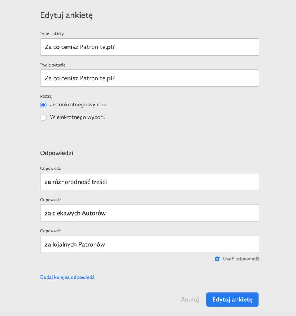The height and width of the screenshot is (316, 296).
Task: Add an answer via Dodaj kolejną odpowiedź
Action: 67,277
